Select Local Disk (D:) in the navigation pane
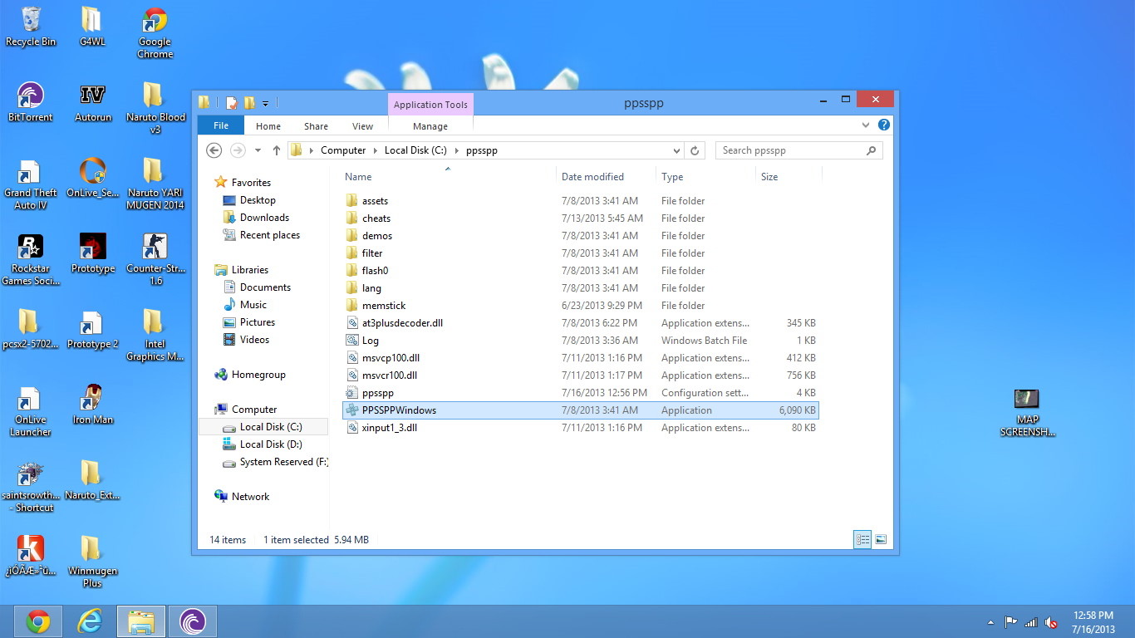Screen dimensions: 1135x638 270,444
